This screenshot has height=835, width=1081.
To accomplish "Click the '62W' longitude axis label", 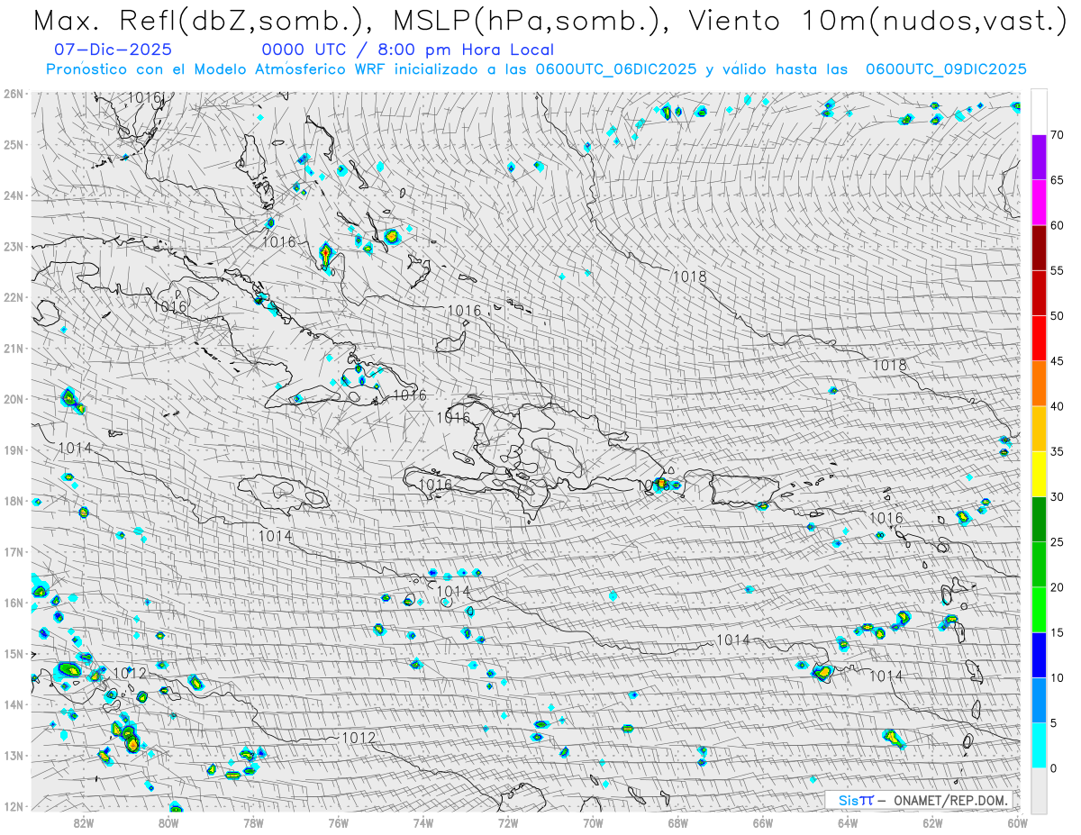I will coord(932,822).
